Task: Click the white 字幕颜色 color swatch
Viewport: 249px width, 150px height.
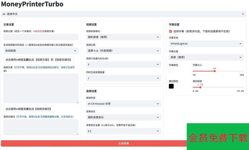Action: pyautogui.click(x=171, y=70)
